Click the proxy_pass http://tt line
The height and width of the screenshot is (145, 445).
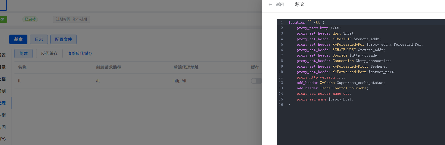coord(319,28)
